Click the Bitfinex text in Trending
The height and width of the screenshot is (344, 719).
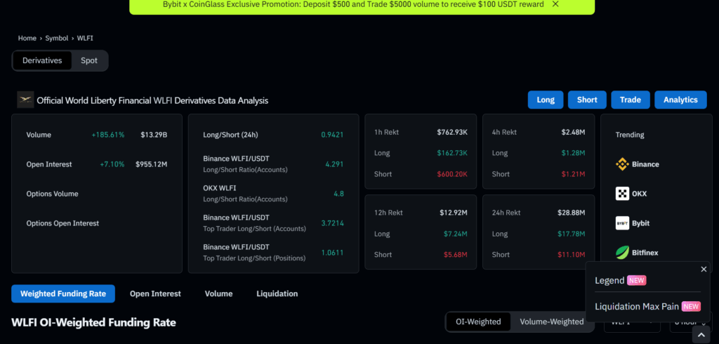point(645,252)
